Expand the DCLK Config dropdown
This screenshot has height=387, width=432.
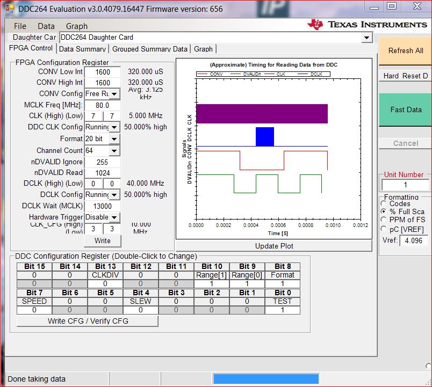click(114, 195)
